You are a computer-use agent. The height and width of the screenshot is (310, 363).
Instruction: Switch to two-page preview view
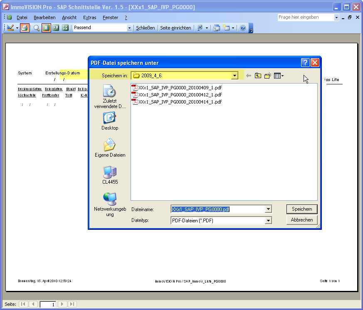point(55,28)
